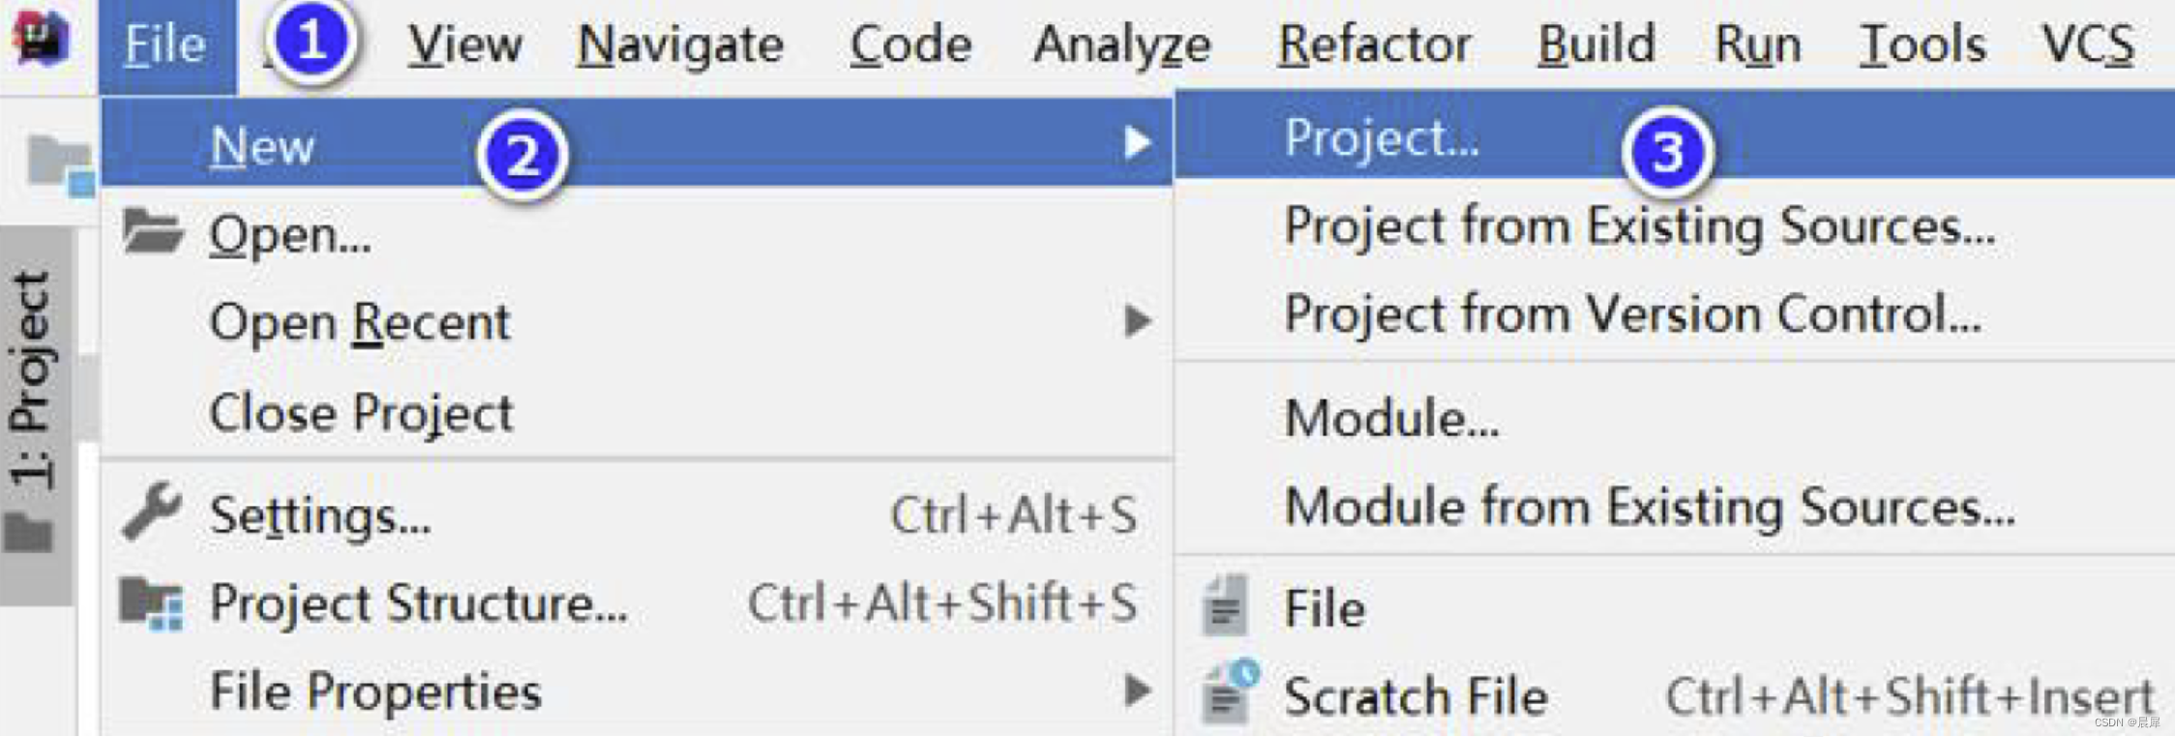This screenshot has width=2175, height=737.
Task: Expand the Open Recent submenu arrow
Action: coord(1138,320)
